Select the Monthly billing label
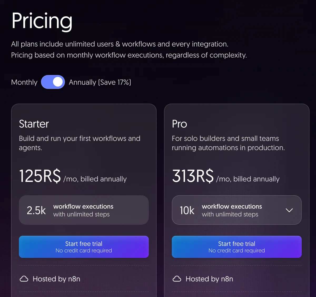This screenshot has width=316, height=297. [x=24, y=82]
